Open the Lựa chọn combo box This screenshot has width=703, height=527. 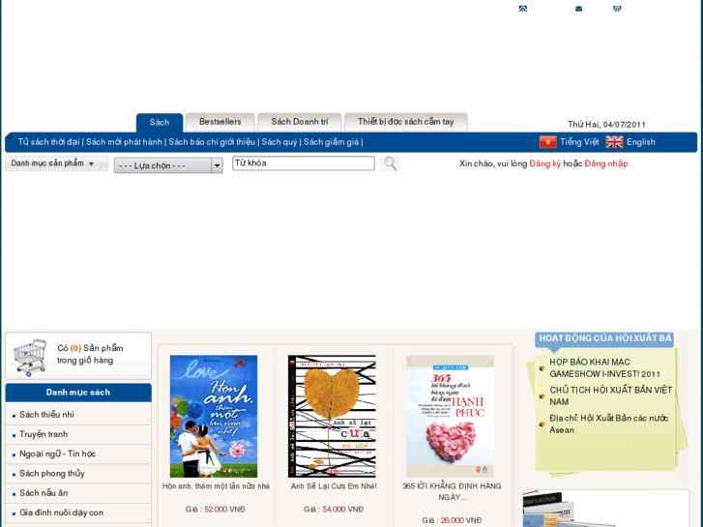[168, 165]
